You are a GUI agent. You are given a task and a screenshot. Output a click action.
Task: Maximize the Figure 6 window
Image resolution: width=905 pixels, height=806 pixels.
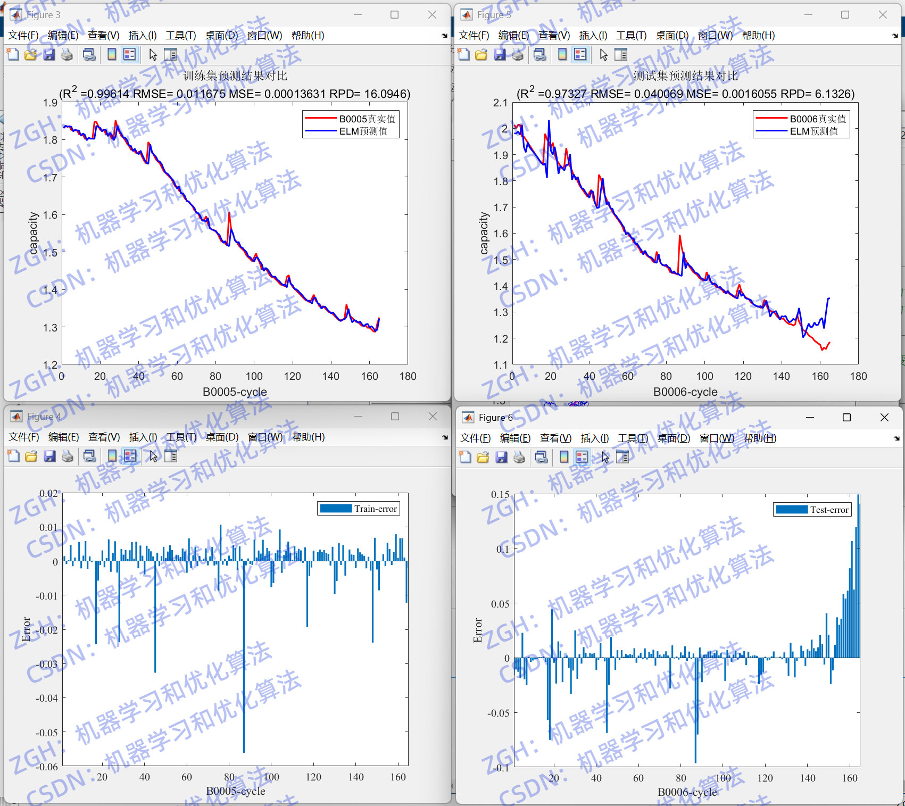pyautogui.click(x=846, y=418)
